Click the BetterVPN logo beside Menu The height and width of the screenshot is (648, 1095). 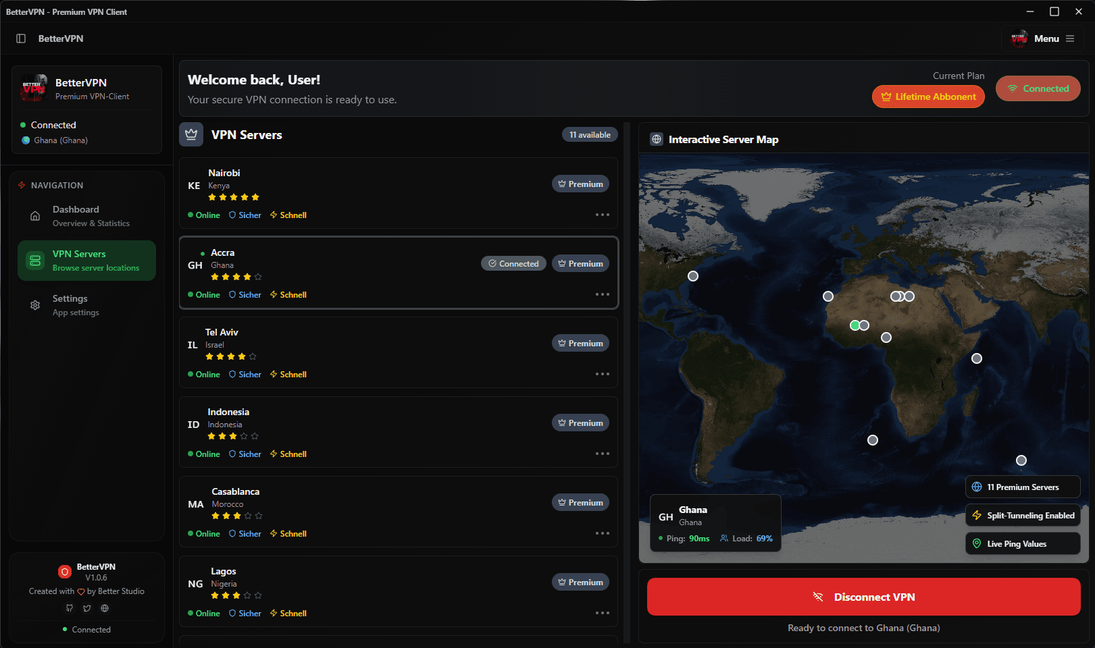coord(1019,38)
